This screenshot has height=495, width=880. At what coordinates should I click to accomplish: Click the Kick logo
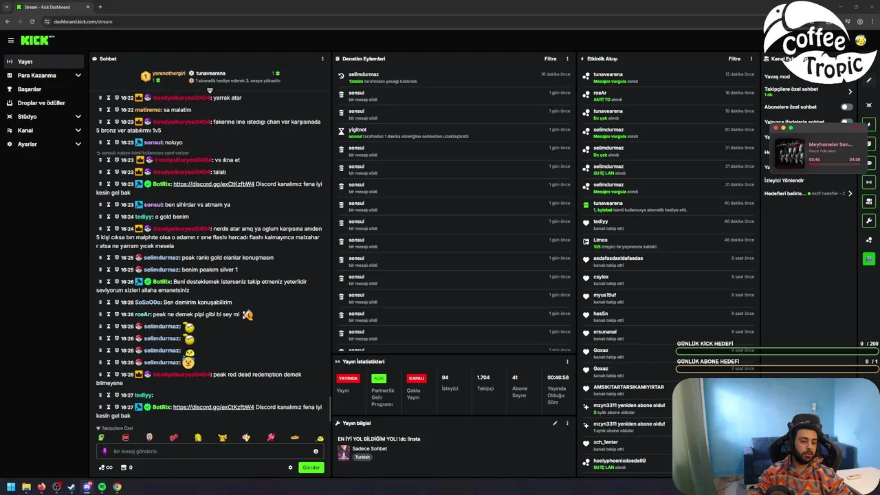coord(36,41)
